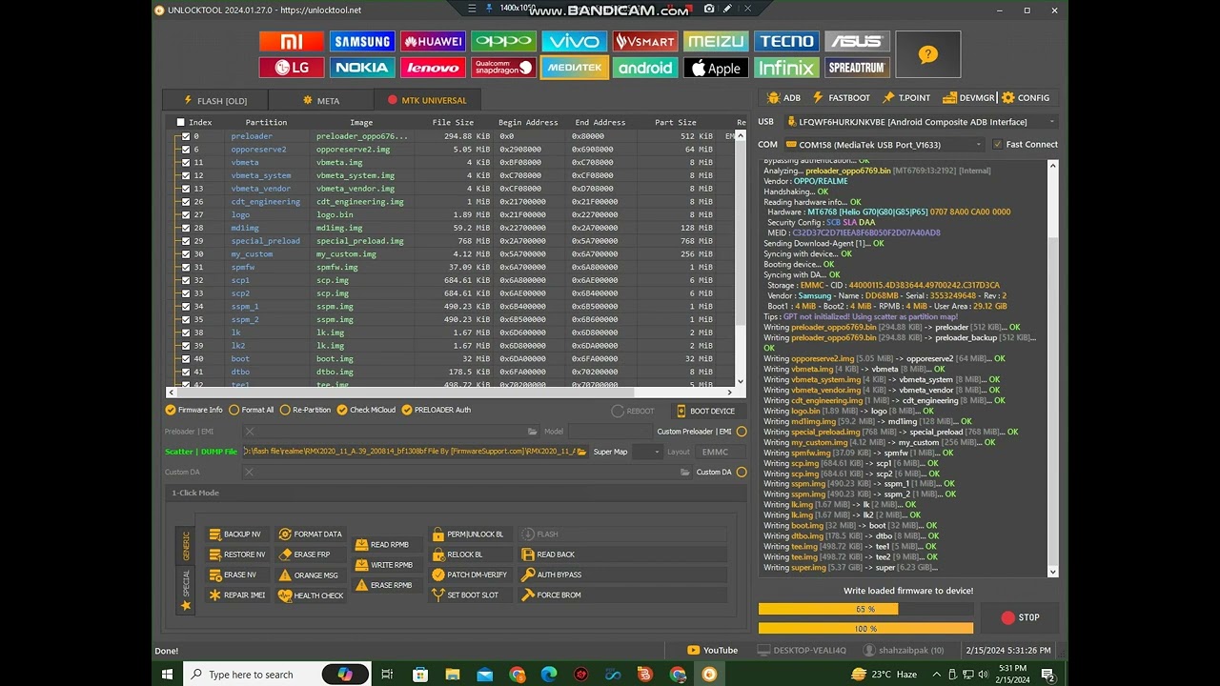Select the Vivo brand icon
1220x686 pixels.
pyautogui.click(x=574, y=41)
